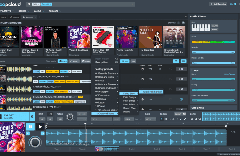
Task: Click sync icon on SRZS_Kit_02_126 row
Action: 181,100
